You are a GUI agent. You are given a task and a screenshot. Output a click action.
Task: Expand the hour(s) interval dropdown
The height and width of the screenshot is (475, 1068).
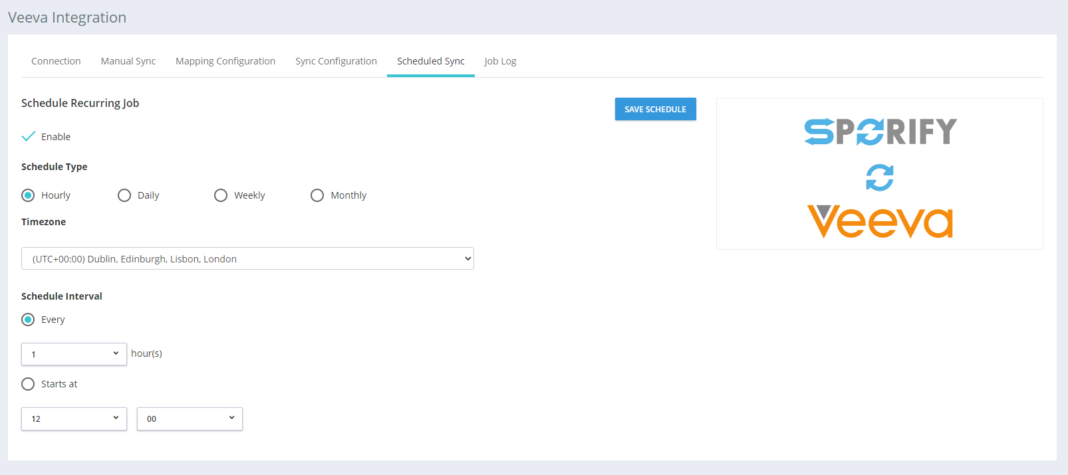[74, 354]
